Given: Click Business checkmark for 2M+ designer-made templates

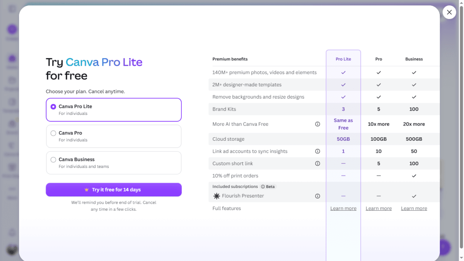Looking at the screenshot, I should pos(414,85).
